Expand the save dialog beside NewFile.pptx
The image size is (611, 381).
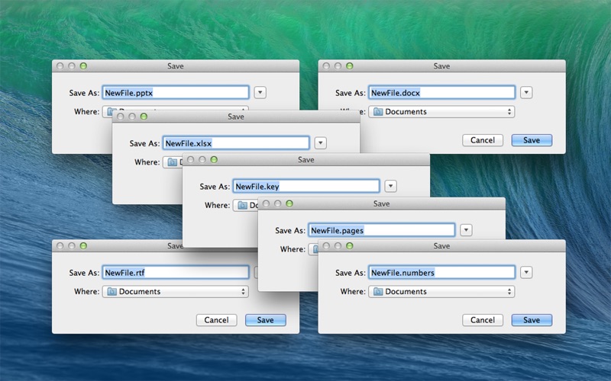(x=260, y=92)
